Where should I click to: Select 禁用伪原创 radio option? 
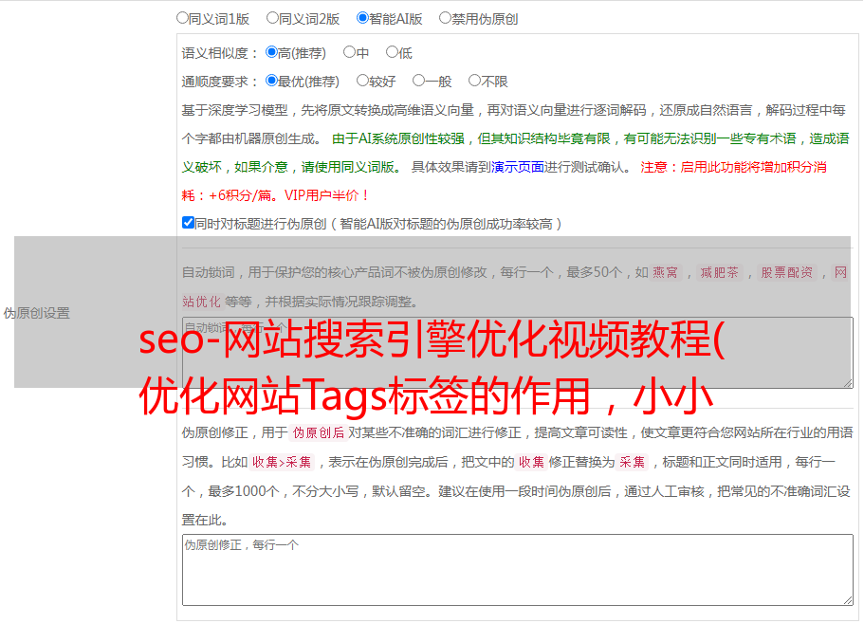pos(445,18)
